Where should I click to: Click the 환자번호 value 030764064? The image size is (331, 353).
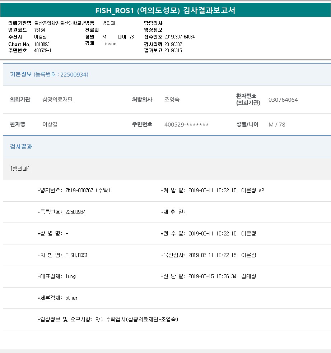[x=283, y=100]
